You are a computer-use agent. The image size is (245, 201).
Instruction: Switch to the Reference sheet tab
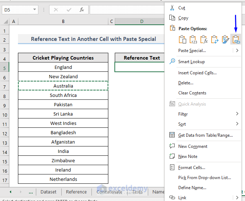tap(76, 192)
